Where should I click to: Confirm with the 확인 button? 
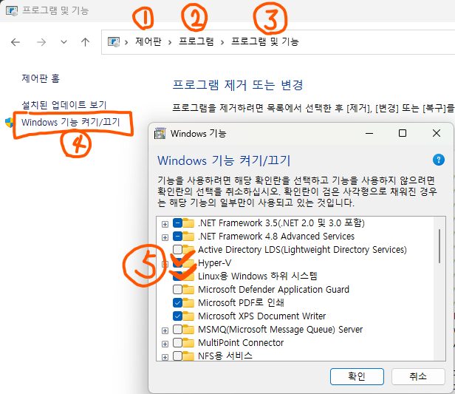[357, 376]
